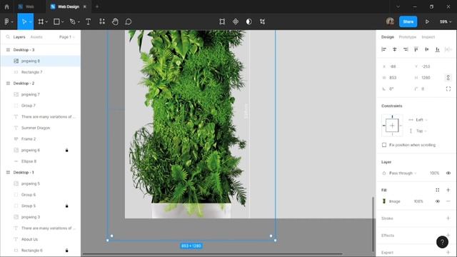Click the Create component icon
Image resolution: width=457 pixels, height=257 pixels.
(x=236, y=21)
